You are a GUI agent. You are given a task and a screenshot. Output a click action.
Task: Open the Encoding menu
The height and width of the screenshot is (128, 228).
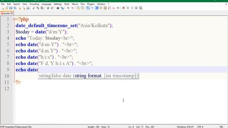(x=34, y=4)
